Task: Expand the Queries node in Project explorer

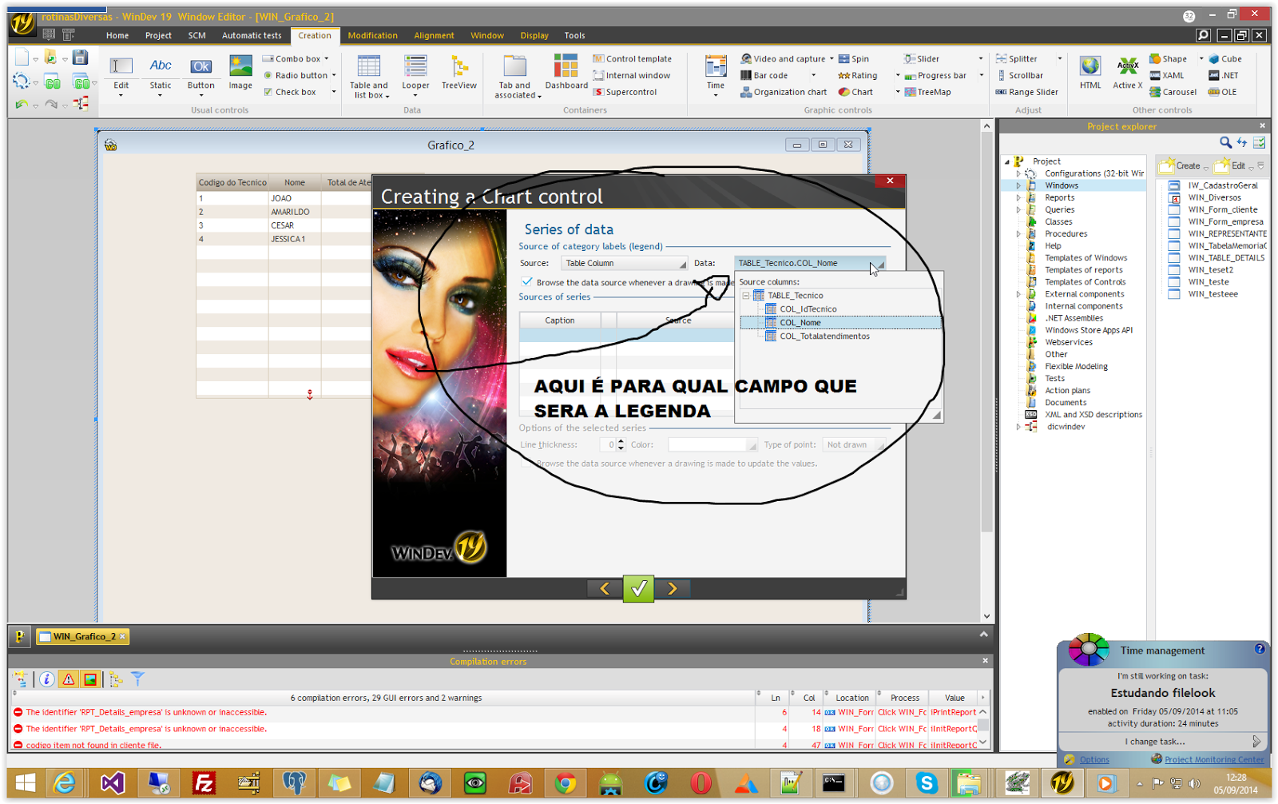Action: (1018, 209)
